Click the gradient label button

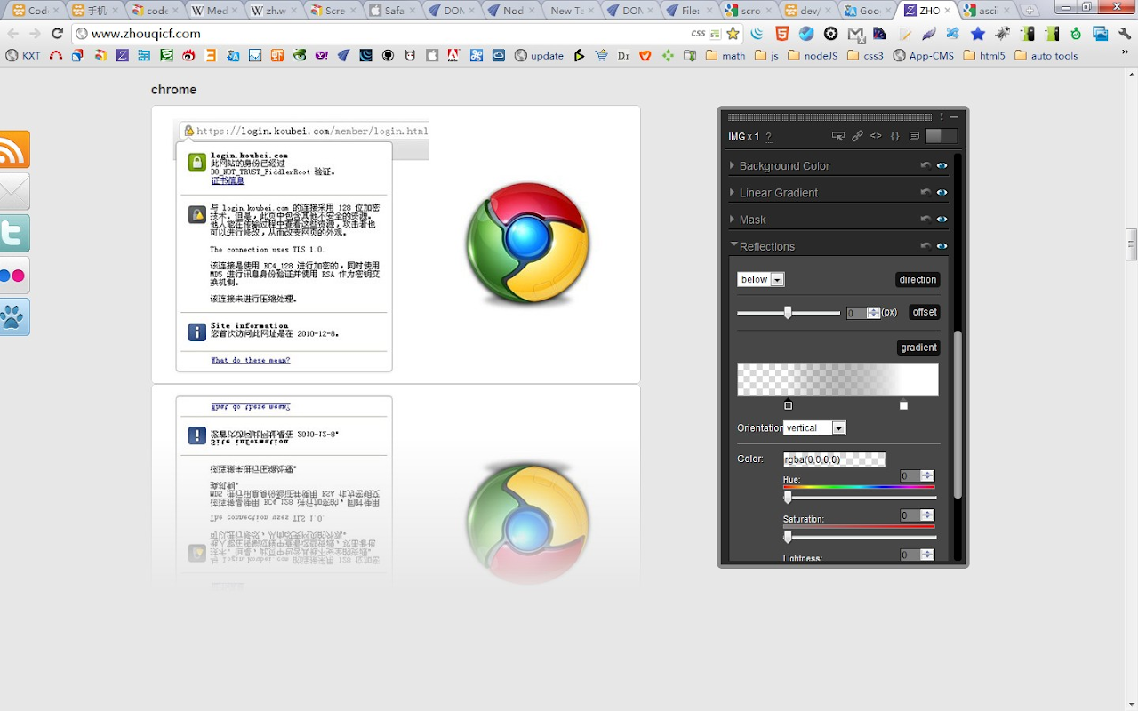click(918, 348)
